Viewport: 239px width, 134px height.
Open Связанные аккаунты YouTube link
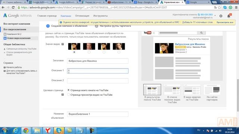(x=21, y=49)
